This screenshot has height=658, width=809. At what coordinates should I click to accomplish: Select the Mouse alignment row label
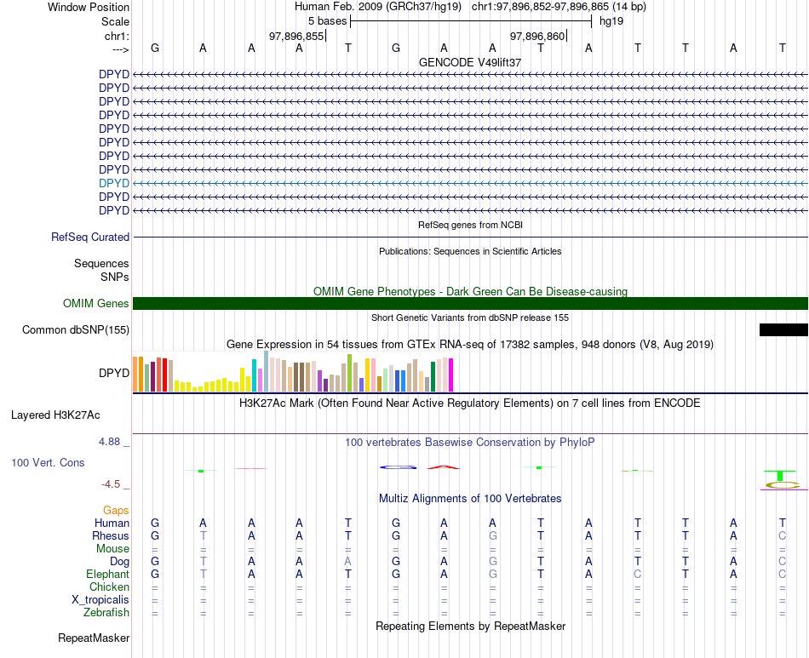coord(112,549)
